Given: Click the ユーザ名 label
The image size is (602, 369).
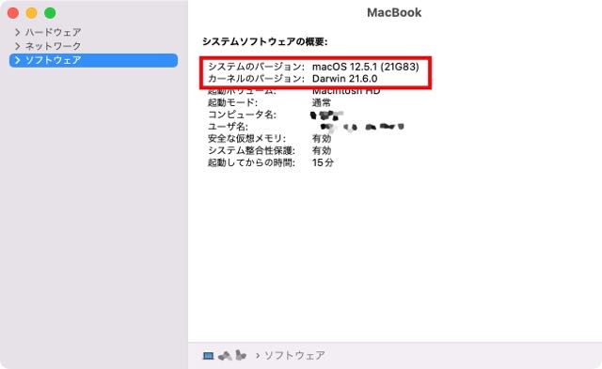Looking at the screenshot, I should (x=228, y=127).
